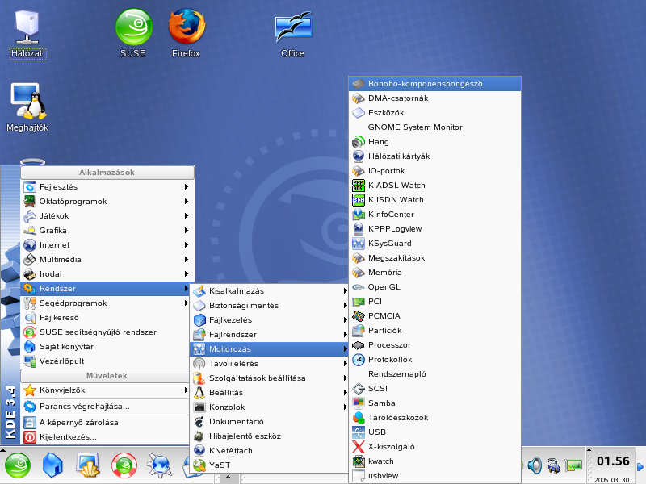Open the Meghajtók desktop icon

(27, 108)
